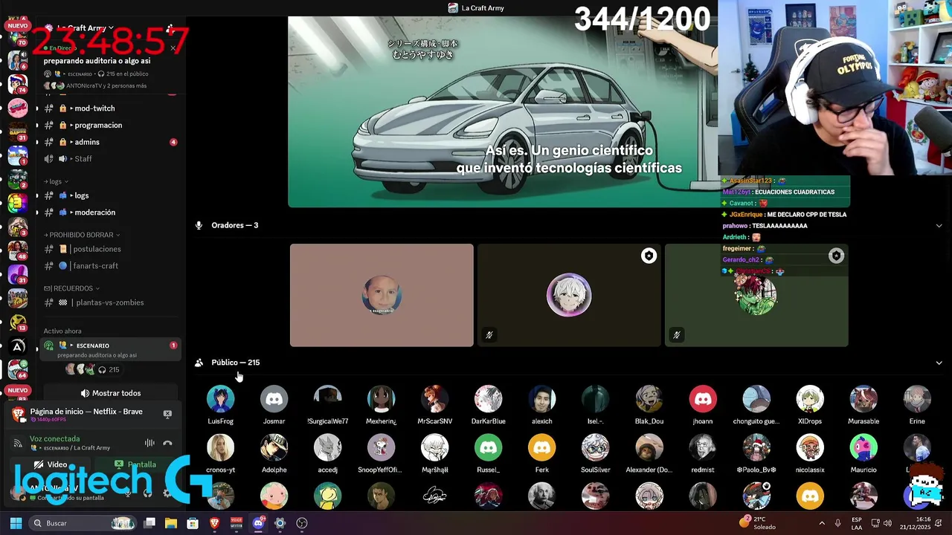This screenshot has height=535, width=952.
Task: Select Murasable's avatar
Action: pyautogui.click(x=863, y=399)
